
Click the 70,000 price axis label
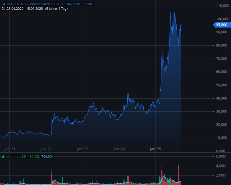click(x=222, y=59)
